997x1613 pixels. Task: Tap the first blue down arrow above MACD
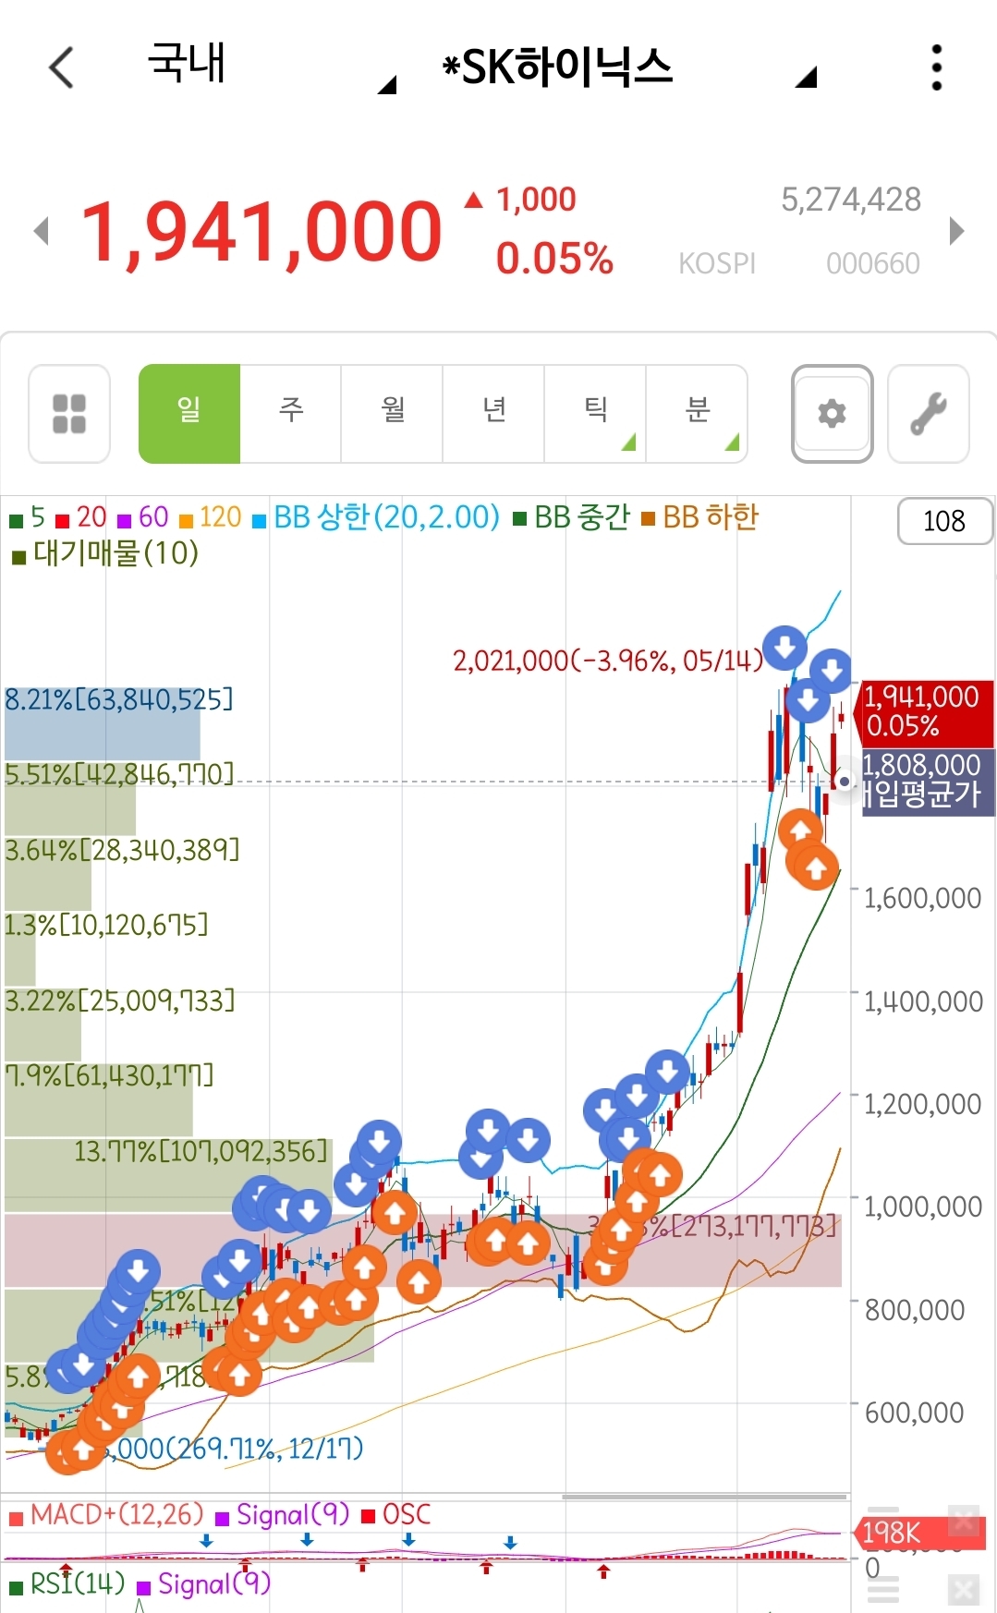[206, 1541]
